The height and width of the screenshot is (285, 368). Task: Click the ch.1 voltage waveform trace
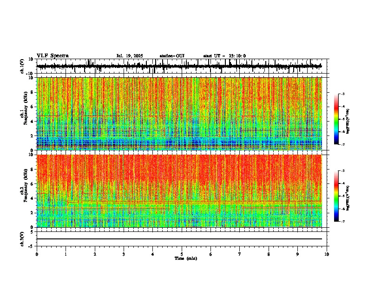pos(179,66)
